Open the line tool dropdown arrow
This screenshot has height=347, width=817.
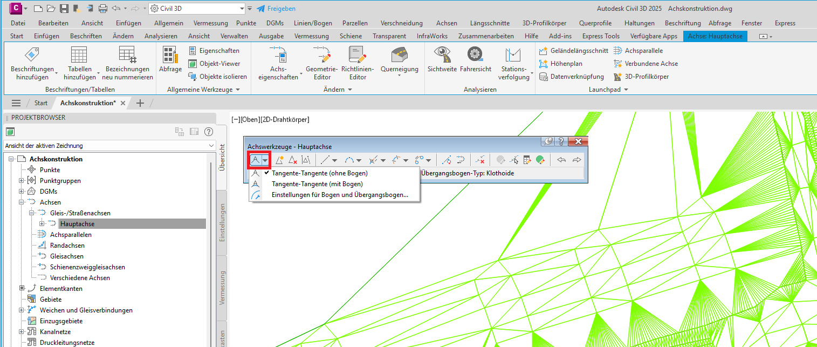point(335,160)
